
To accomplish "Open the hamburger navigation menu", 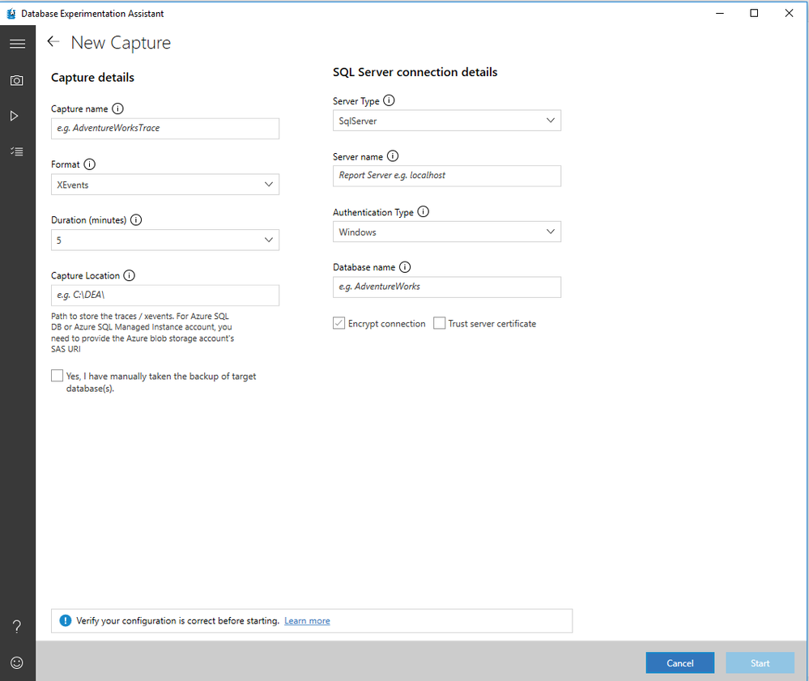I will pyautogui.click(x=18, y=44).
